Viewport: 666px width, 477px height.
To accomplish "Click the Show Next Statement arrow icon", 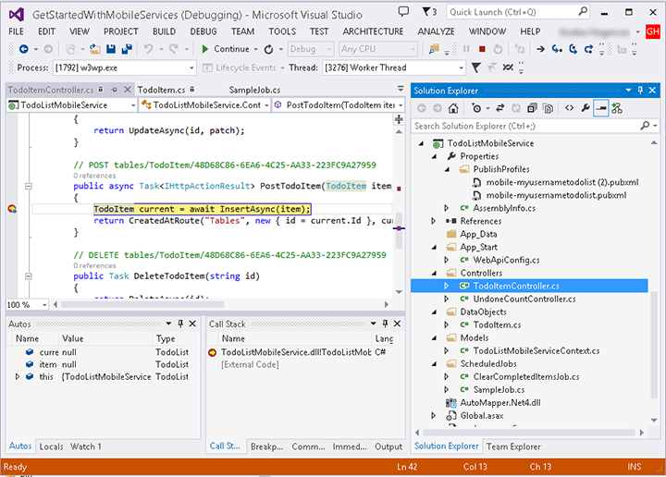I will pos(540,49).
